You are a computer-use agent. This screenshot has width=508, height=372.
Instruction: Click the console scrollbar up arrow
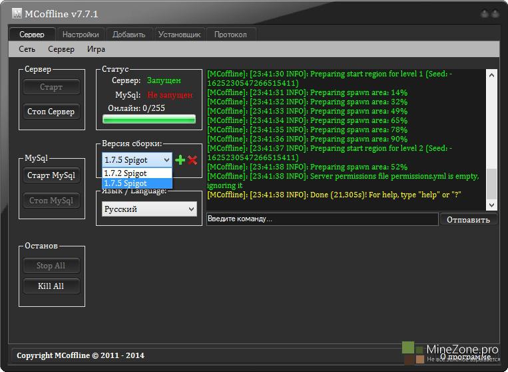tap(491, 74)
